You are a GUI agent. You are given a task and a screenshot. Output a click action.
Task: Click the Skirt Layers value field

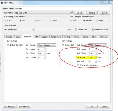(41, 49)
